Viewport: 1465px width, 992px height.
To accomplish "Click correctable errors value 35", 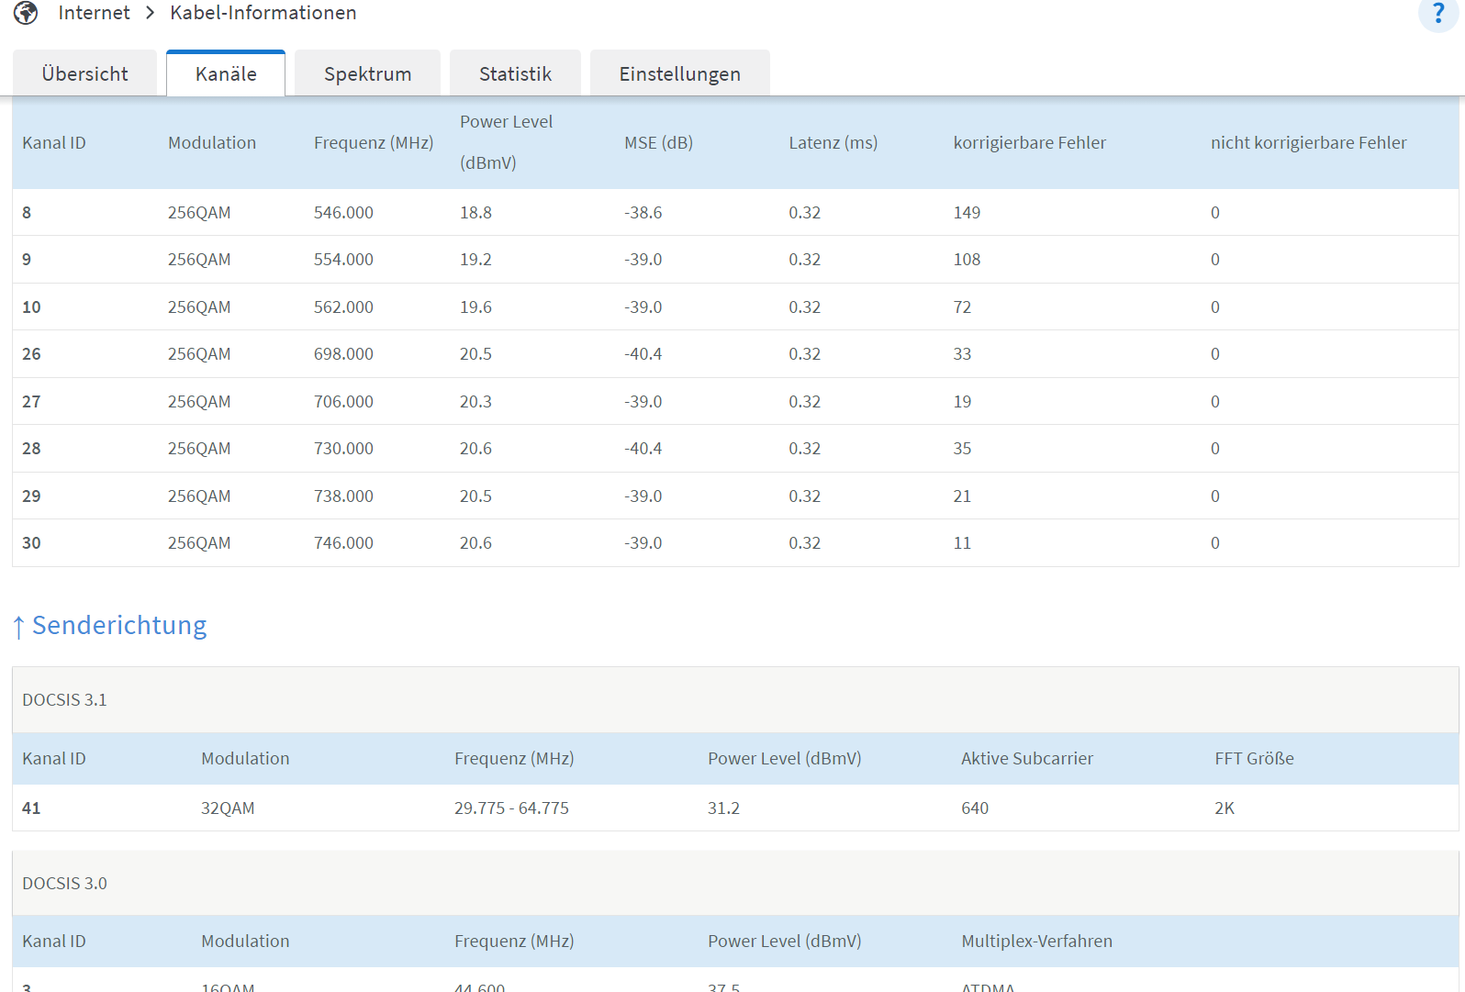I will point(962,448).
